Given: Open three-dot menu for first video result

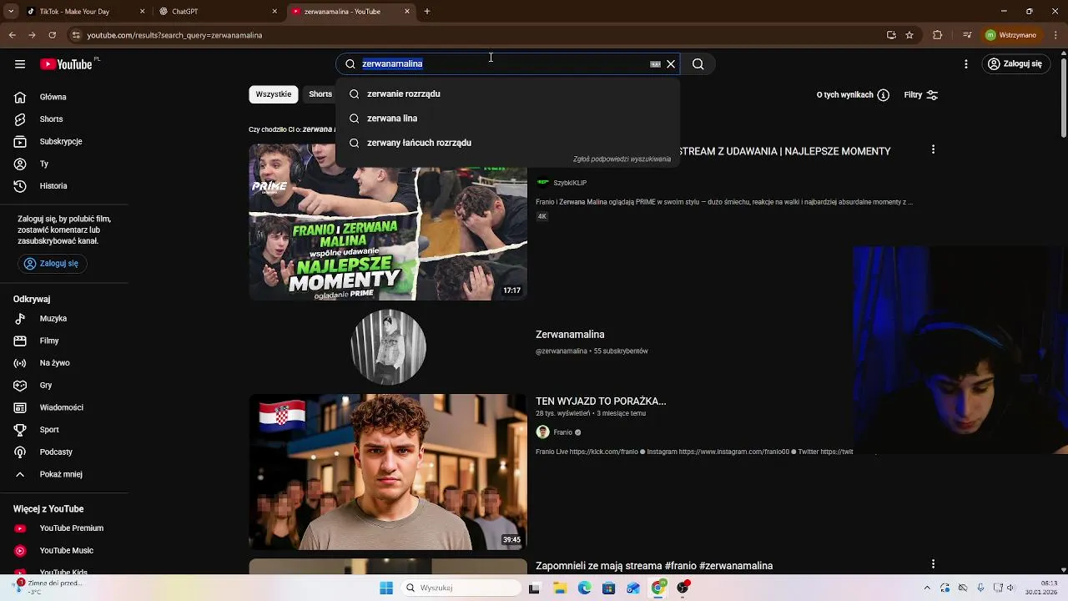Looking at the screenshot, I should 933,149.
